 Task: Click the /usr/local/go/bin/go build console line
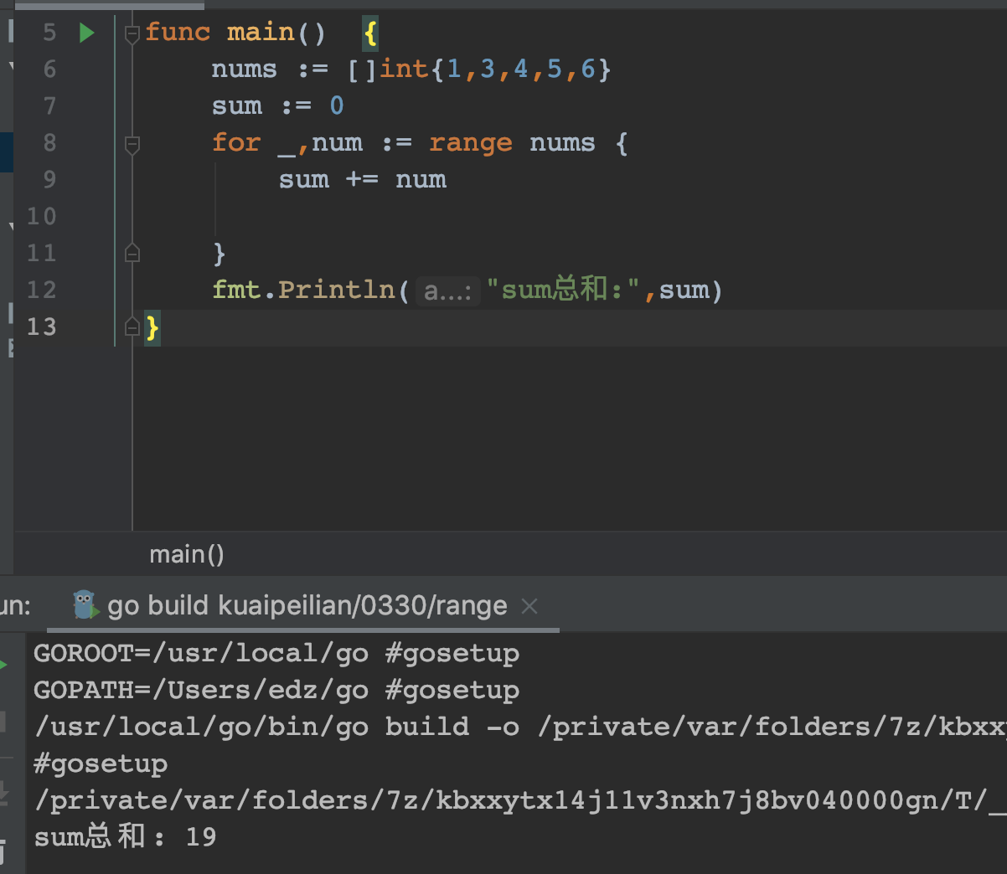pos(519,727)
